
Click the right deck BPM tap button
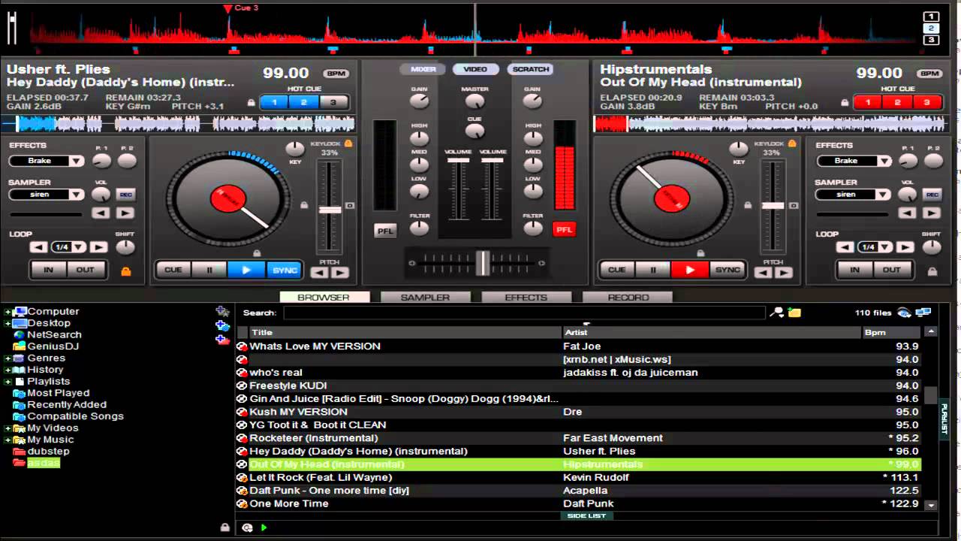[x=929, y=74]
